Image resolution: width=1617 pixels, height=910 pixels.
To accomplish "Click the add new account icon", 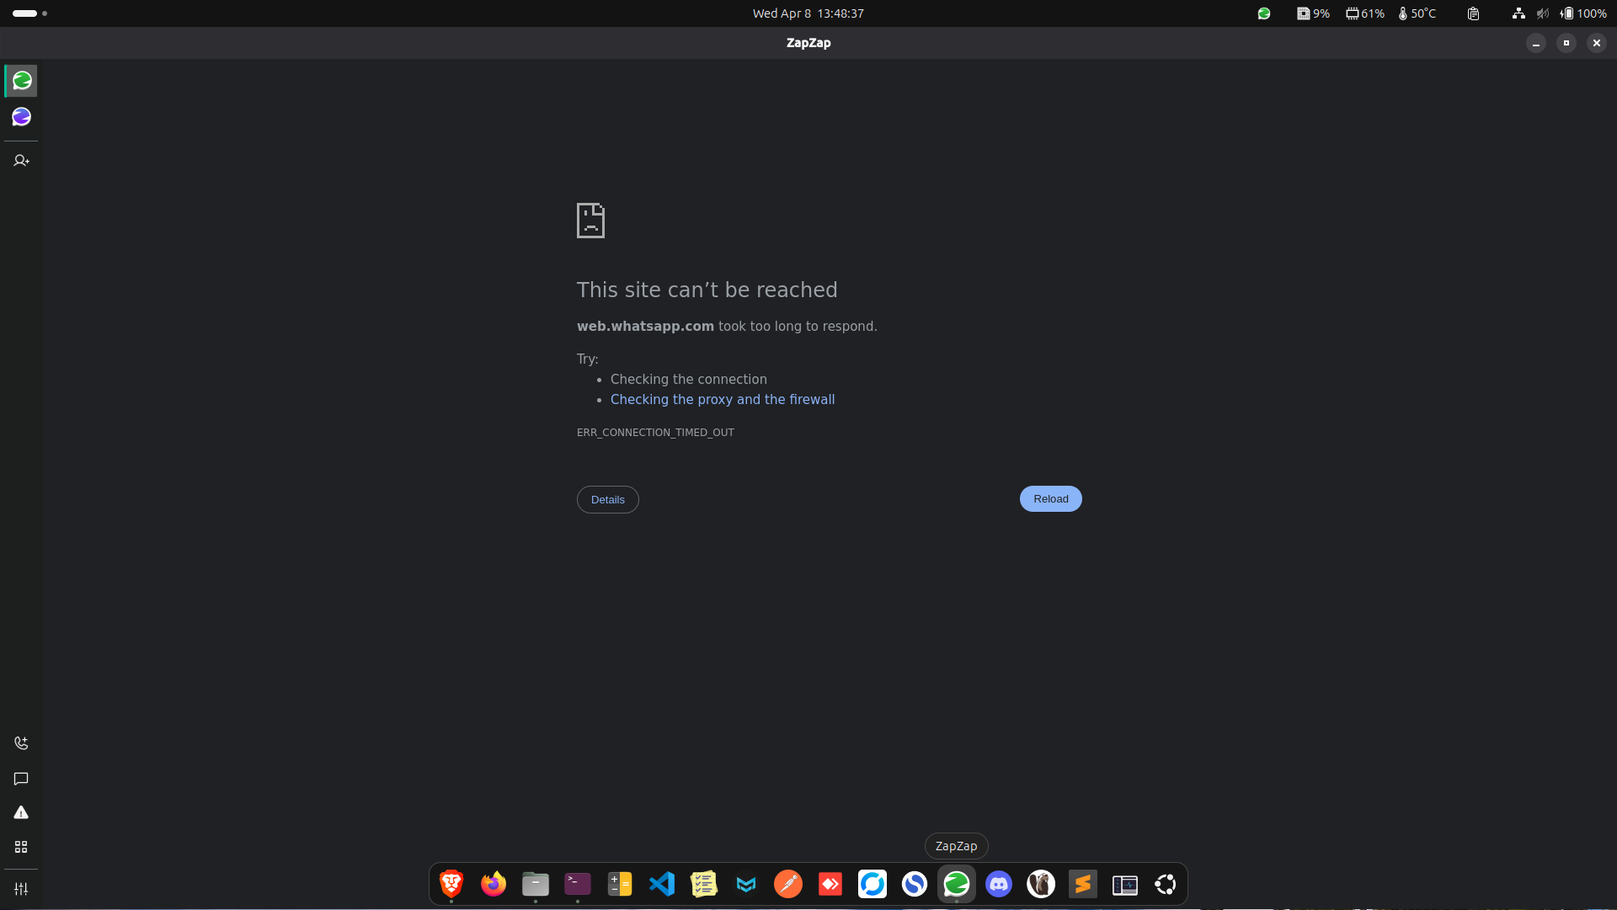I will point(22,161).
